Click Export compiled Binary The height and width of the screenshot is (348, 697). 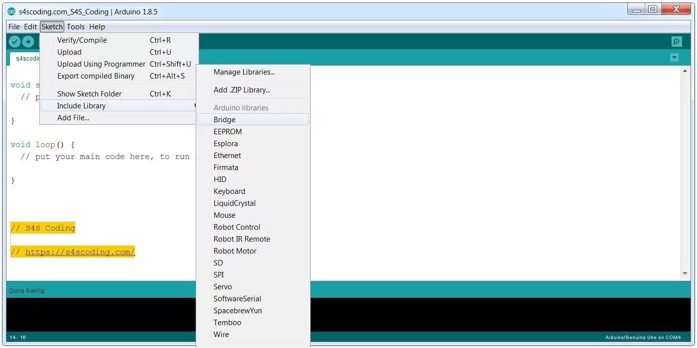point(96,76)
